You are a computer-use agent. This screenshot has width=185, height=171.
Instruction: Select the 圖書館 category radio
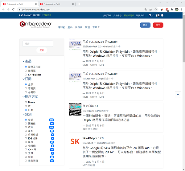click(26, 124)
